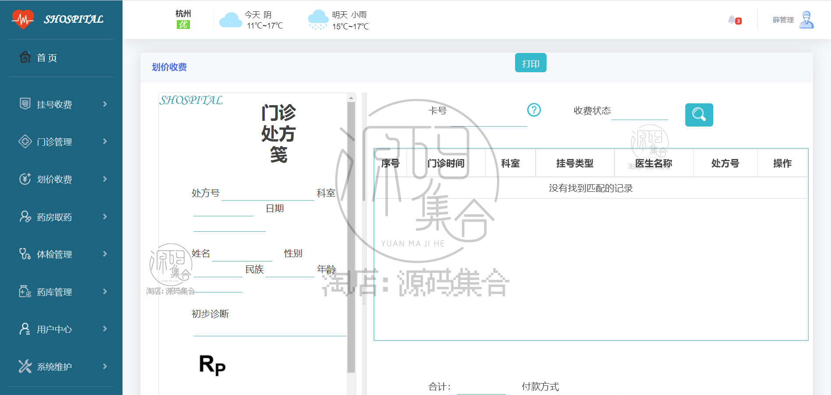Screen dimensions: 831x395
Task: Click the 系统维护 tools icon
Action: coord(25,366)
